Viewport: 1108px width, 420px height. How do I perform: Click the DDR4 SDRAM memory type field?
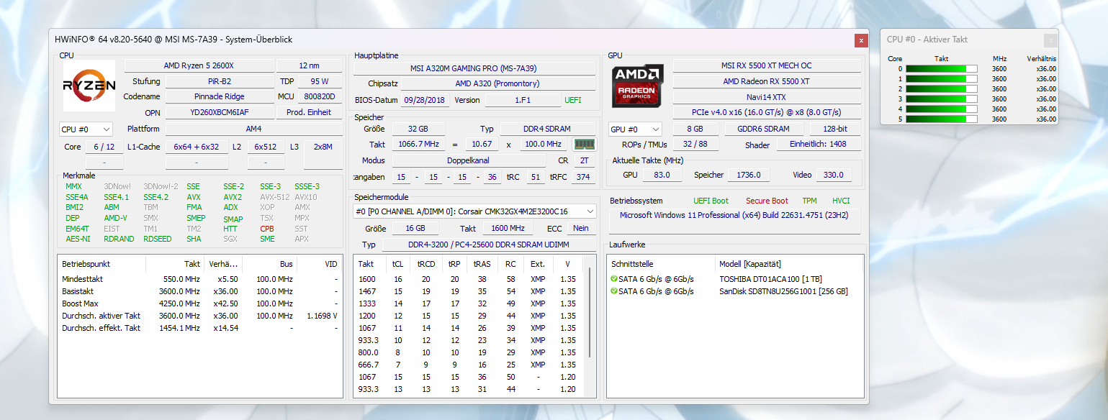coord(548,129)
